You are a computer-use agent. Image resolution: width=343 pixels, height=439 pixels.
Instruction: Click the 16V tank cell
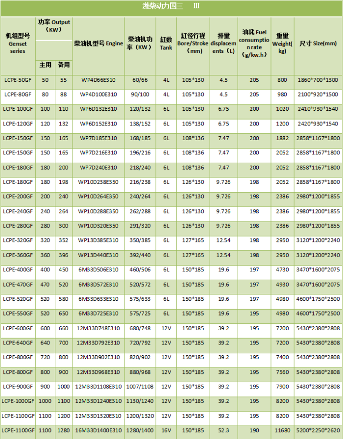point(166,430)
